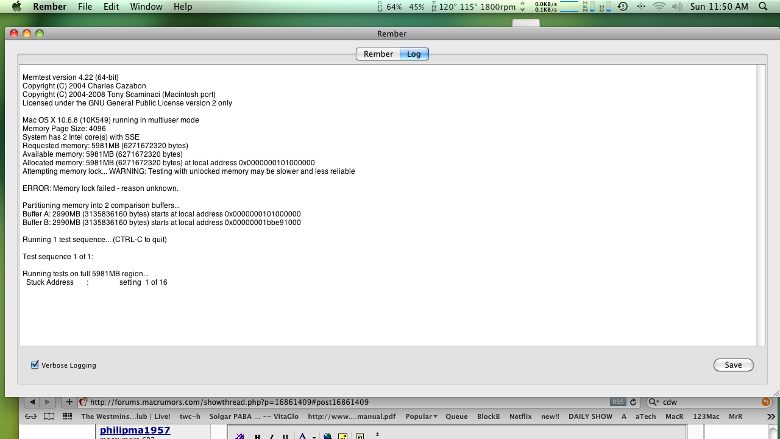Open the clock showing Sun 11:50 AM
780x439 pixels.
tap(719, 7)
